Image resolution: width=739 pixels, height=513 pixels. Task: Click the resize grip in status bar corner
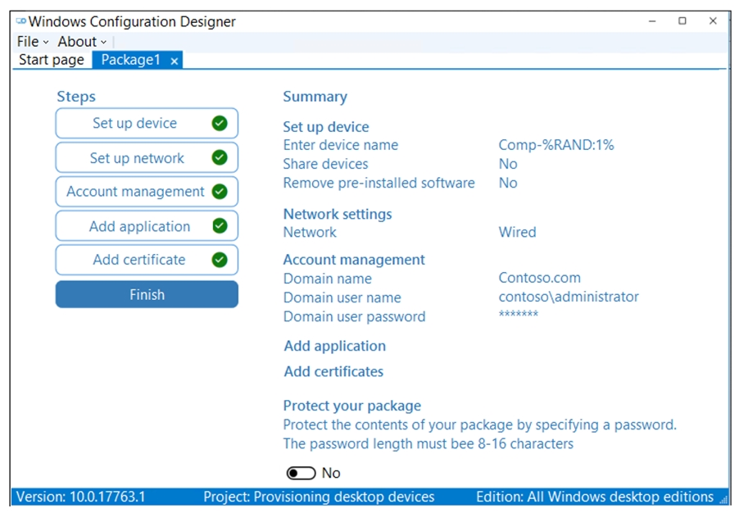pos(724,500)
